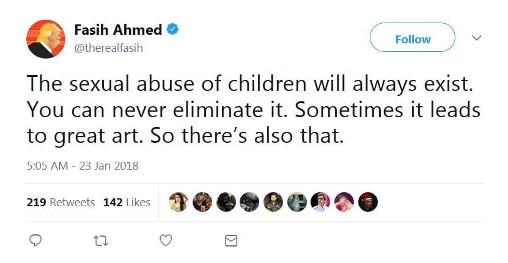The image size is (508, 263).
Task: View the 219 Retweets list
Action: [61, 202]
